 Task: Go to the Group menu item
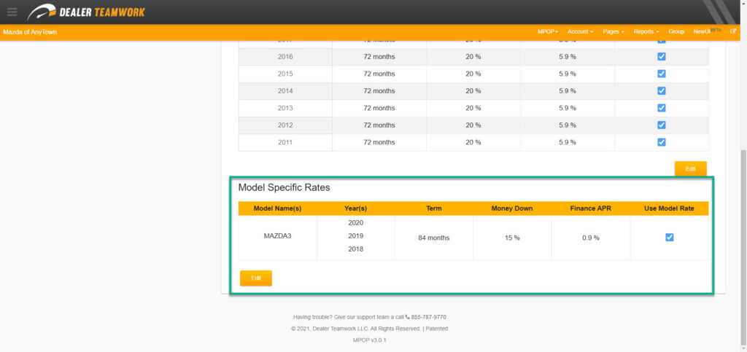(676, 32)
